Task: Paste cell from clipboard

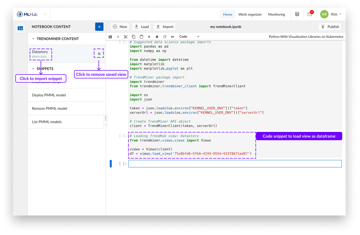Action: click(142, 37)
